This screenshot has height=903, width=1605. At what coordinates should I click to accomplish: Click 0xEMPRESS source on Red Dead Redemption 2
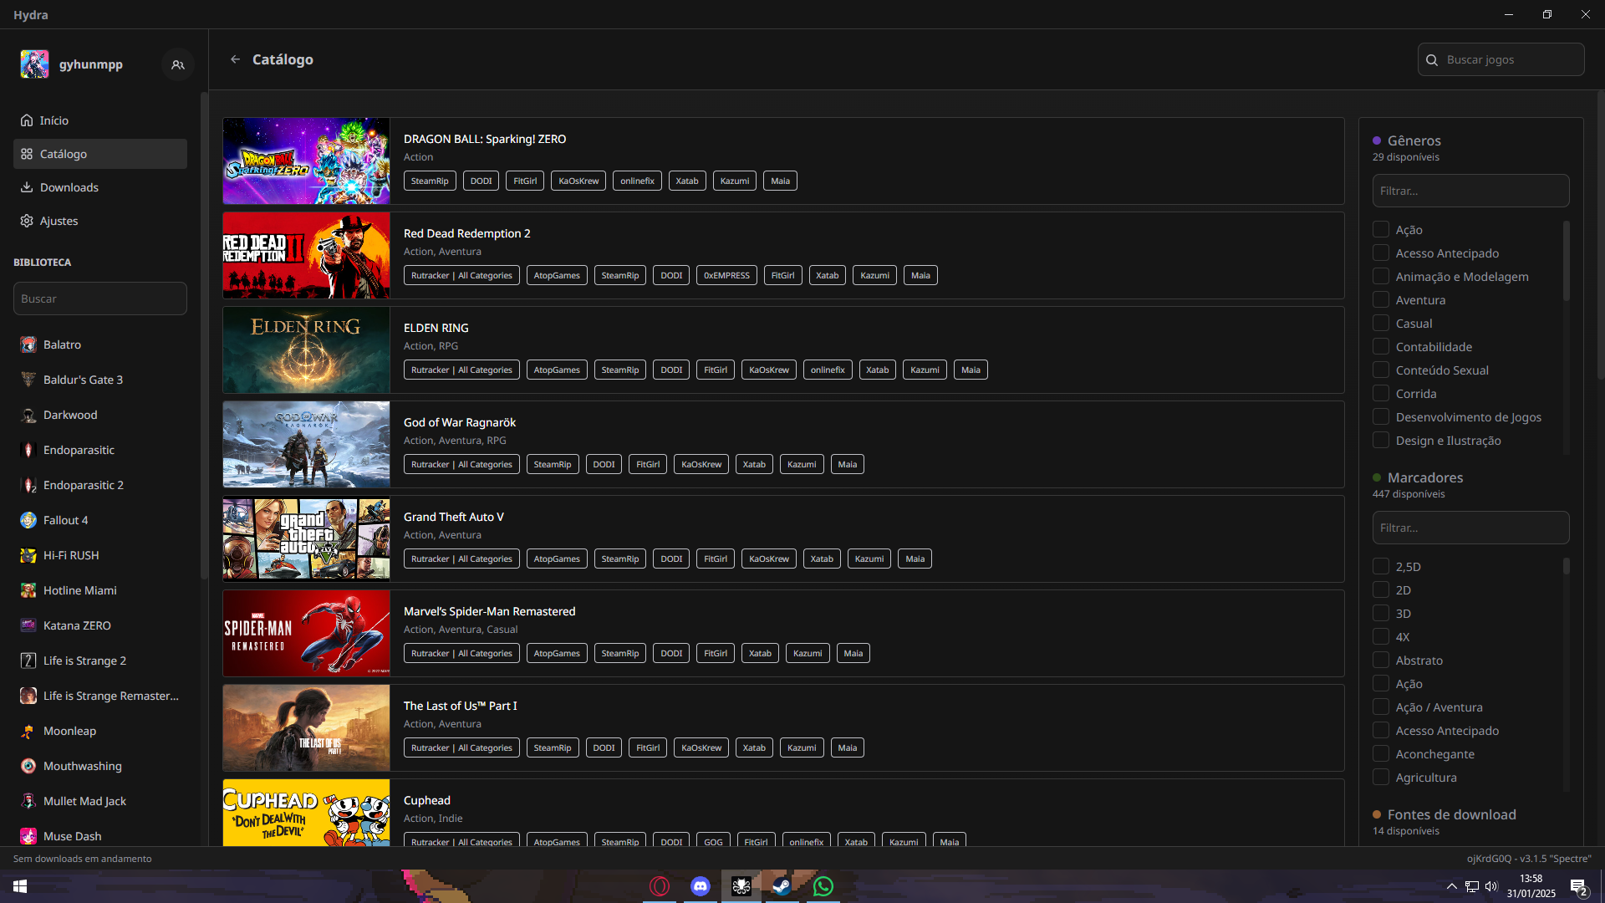[x=726, y=275]
